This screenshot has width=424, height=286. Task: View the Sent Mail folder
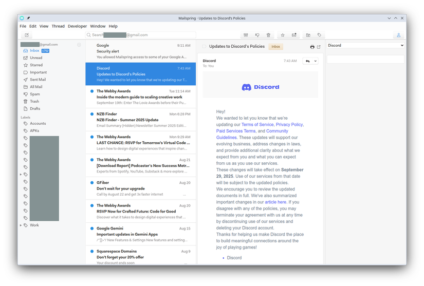point(38,80)
